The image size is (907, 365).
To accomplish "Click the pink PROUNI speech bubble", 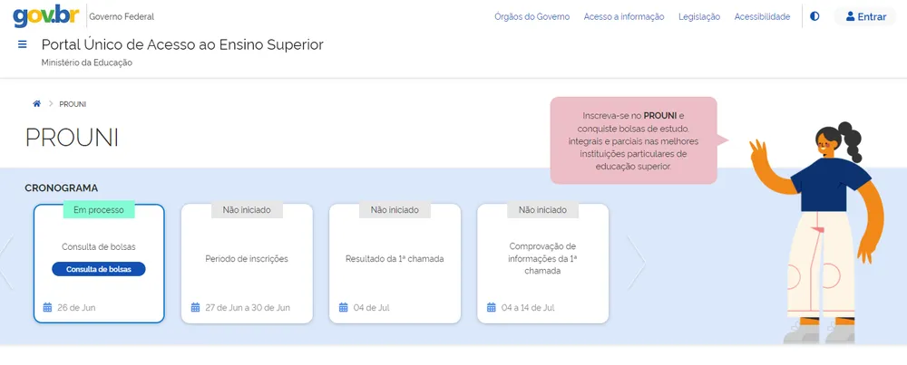I will [x=634, y=140].
